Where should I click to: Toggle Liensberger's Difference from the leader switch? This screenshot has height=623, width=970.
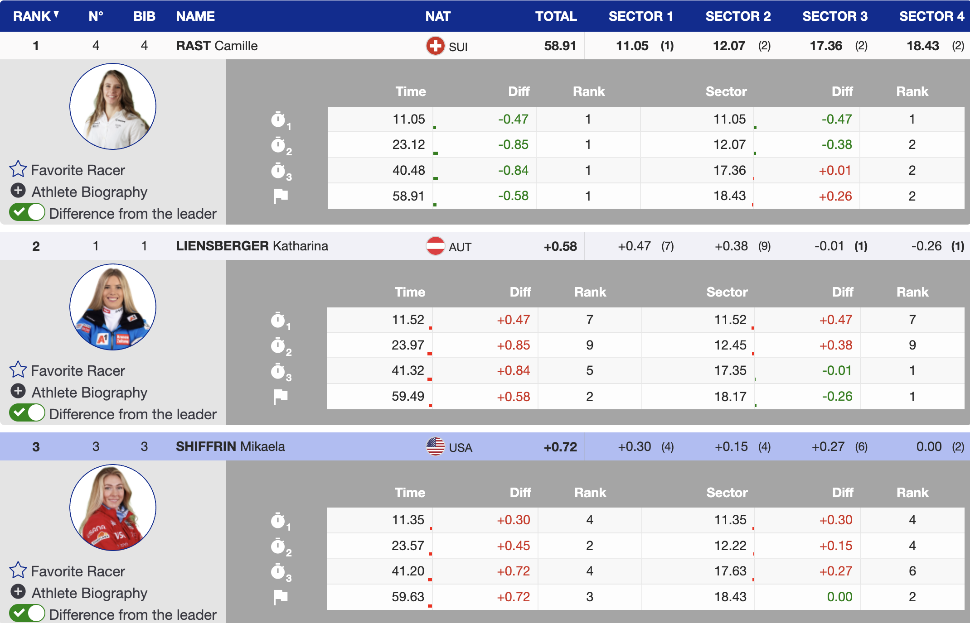pyautogui.click(x=27, y=413)
